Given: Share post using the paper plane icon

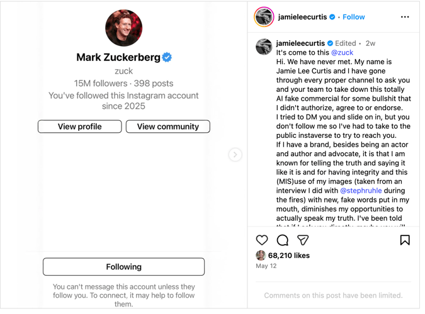Looking at the screenshot, I should [x=303, y=240].
